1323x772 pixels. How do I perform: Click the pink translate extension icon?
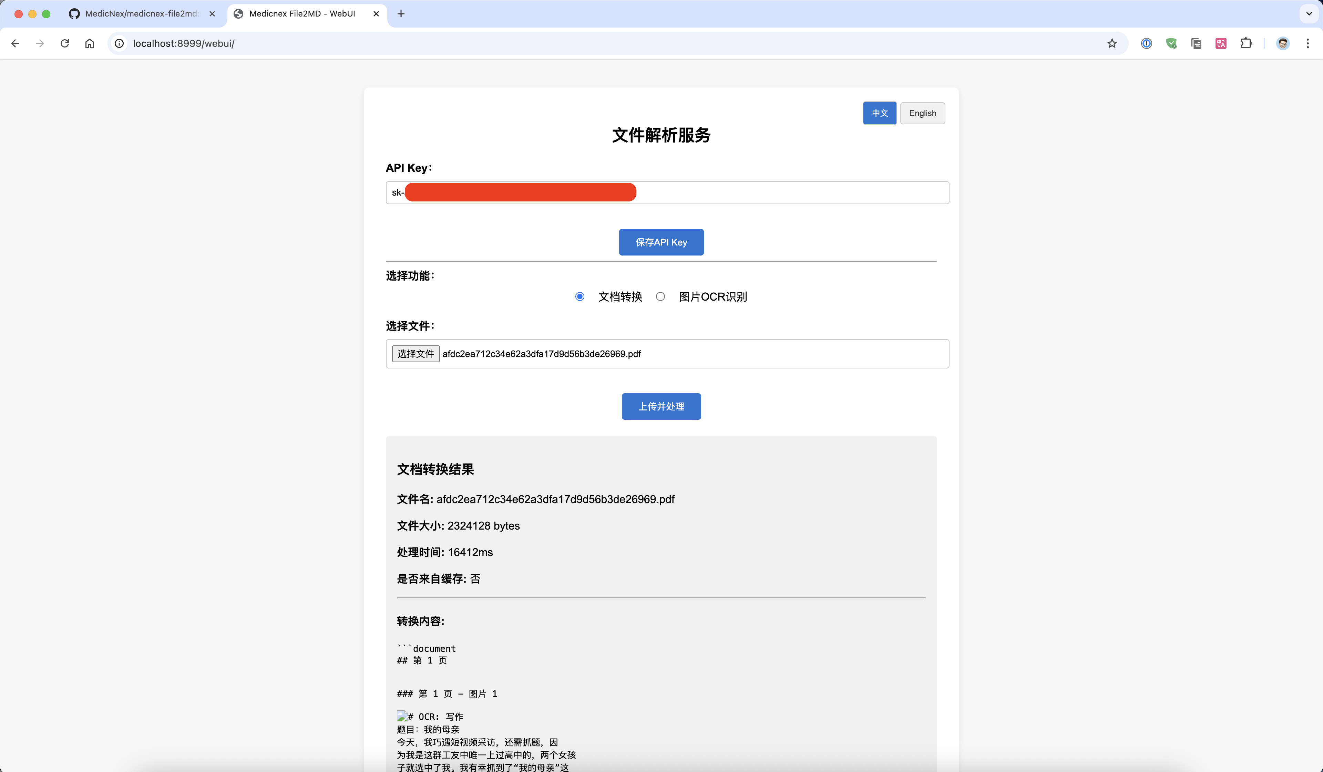1221,44
